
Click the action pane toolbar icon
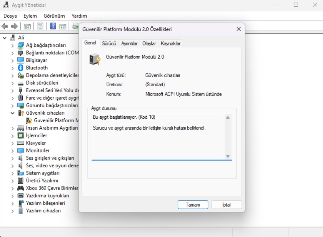tap(63, 26)
